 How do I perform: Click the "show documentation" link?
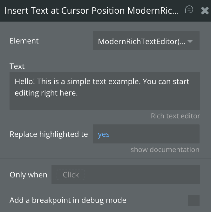point(165,150)
